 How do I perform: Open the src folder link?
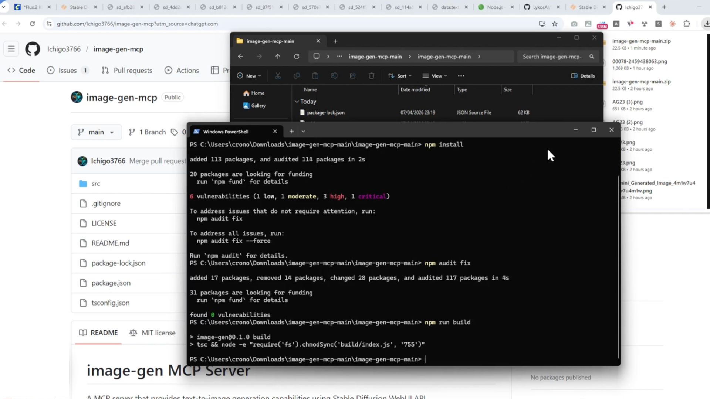coord(96,184)
